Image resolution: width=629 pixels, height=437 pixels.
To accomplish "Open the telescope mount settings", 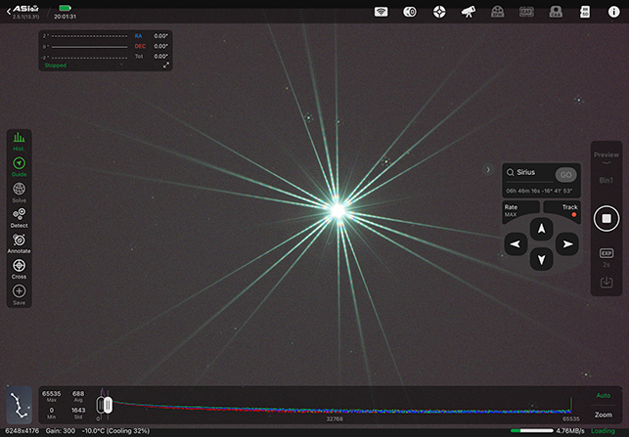I will [469, 12].
